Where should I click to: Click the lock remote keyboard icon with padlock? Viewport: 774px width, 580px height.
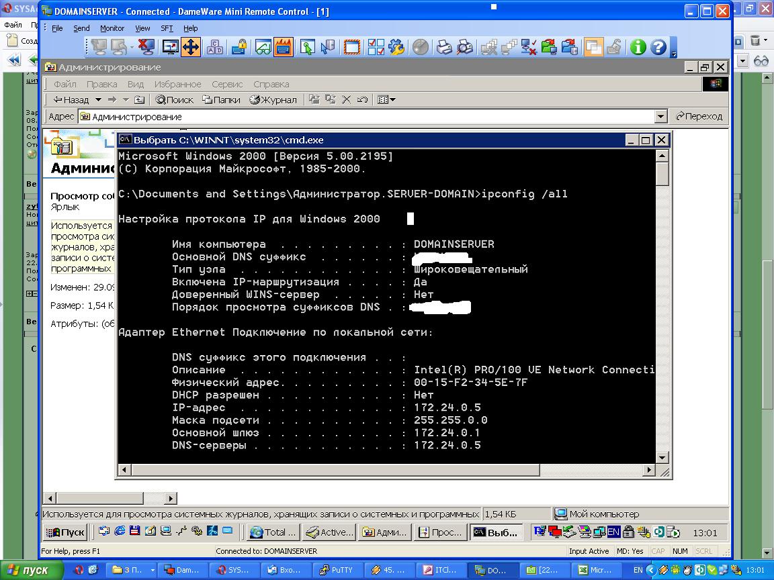(x=239, y=48)
